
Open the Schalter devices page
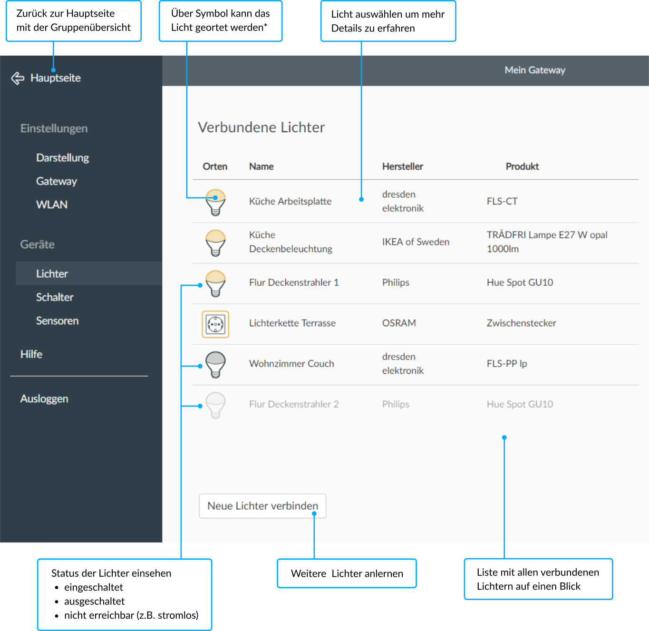pyautogui.click(x=55, y=297)
